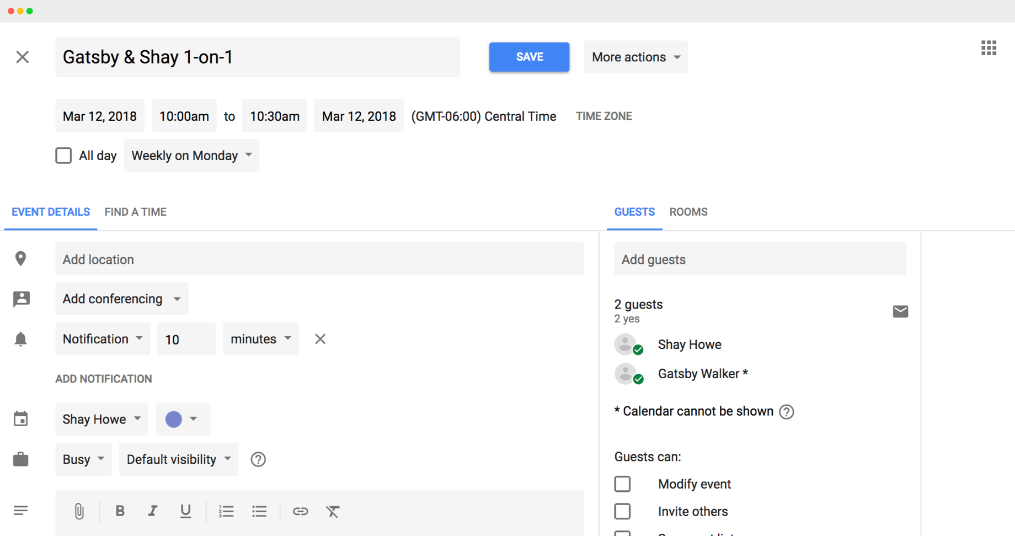Apply bold formatting in the description toolbar

(x=120, y=511)
